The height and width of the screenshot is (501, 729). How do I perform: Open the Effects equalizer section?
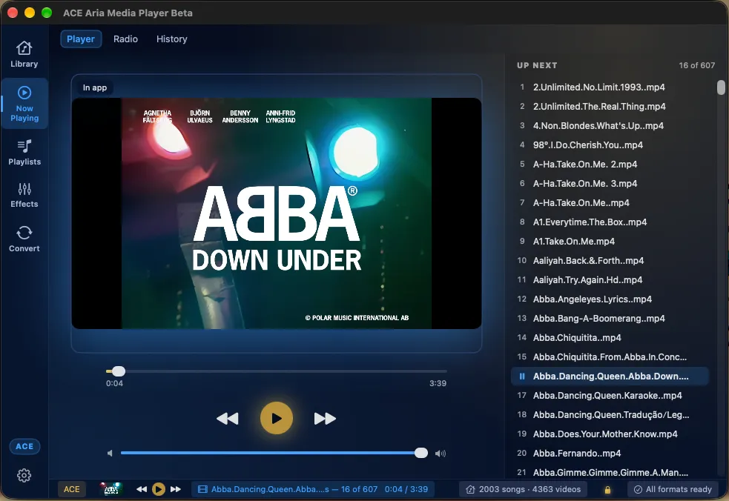point(24,195)
